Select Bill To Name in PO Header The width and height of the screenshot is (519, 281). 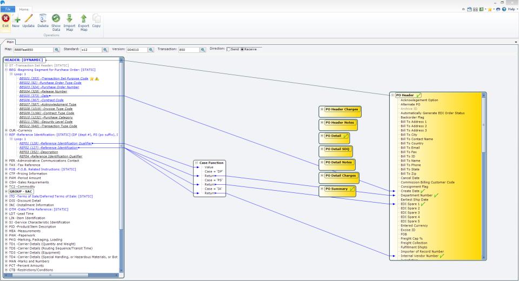point(410,160)
